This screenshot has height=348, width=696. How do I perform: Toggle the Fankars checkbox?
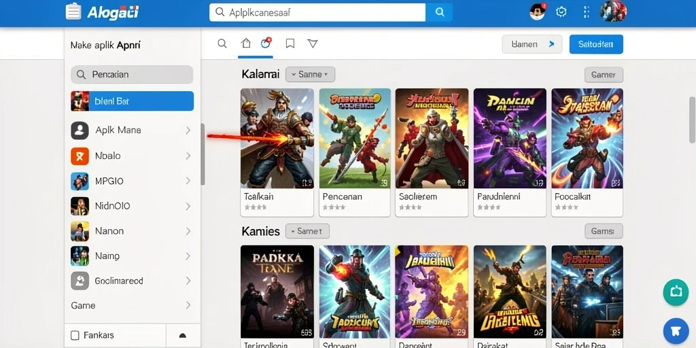pos(75,335)
